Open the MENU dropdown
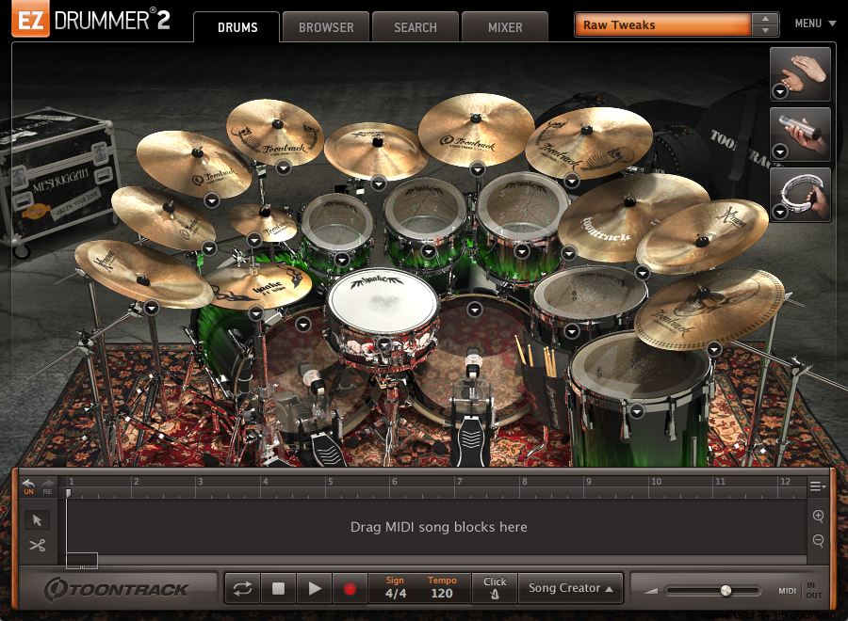848x621 pixels. pyautogui.click(x=814, y=24)
